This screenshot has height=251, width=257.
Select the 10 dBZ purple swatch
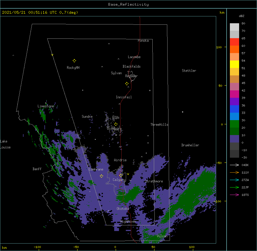coord(234,139)
